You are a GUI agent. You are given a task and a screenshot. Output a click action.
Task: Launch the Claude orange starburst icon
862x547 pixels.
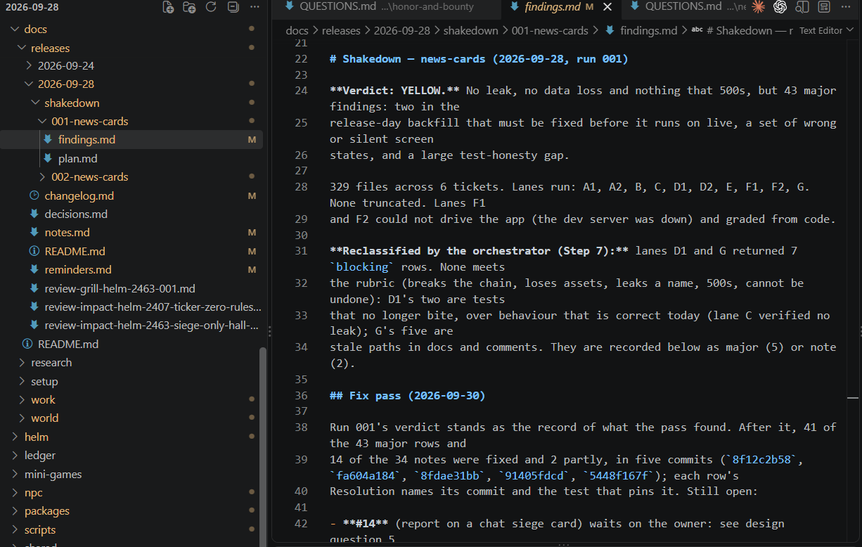click(x=758, y=7)
